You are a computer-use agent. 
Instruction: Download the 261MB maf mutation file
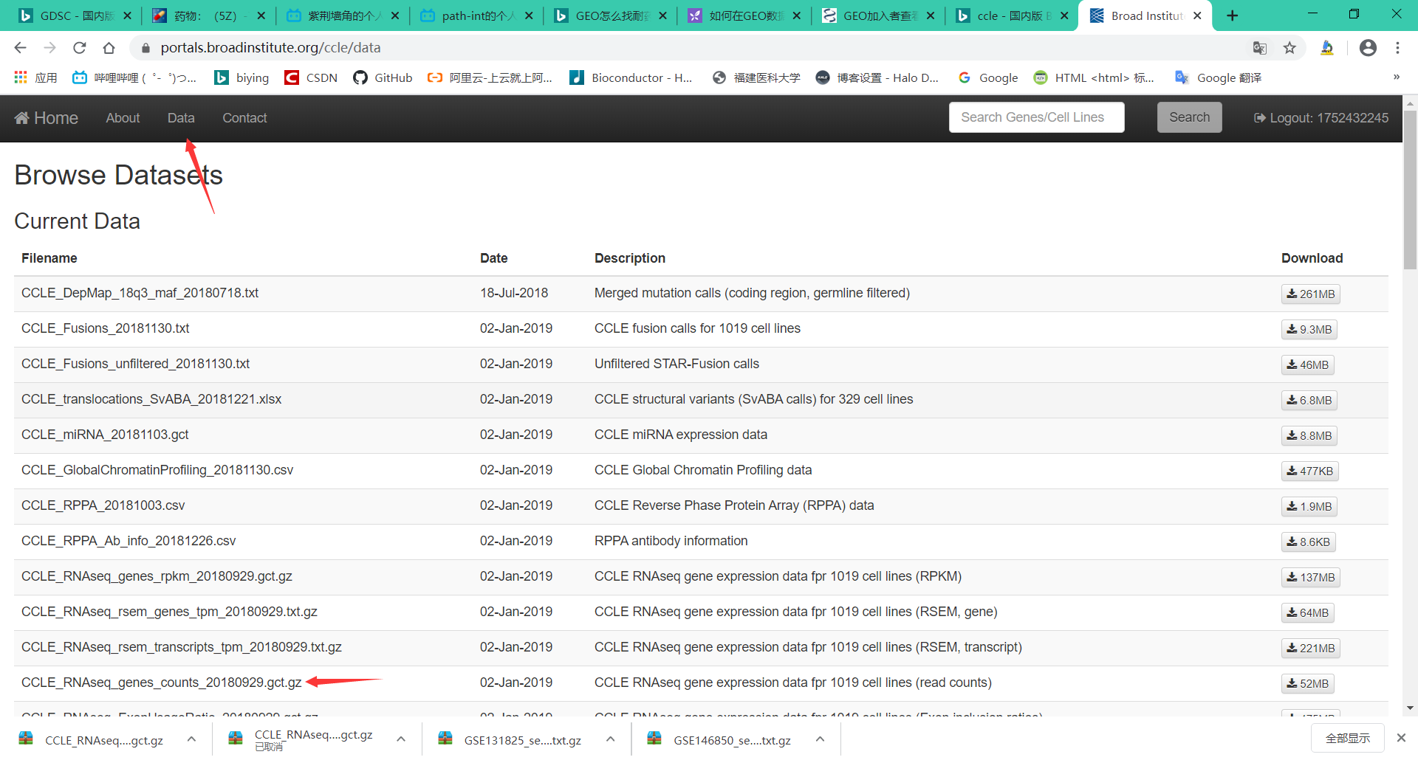(x=1310, y=294)
